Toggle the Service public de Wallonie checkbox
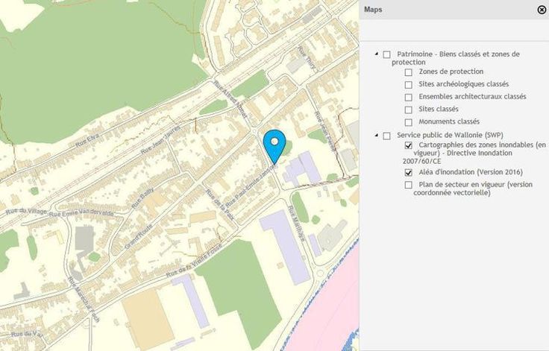 click(x=386, y=136)
